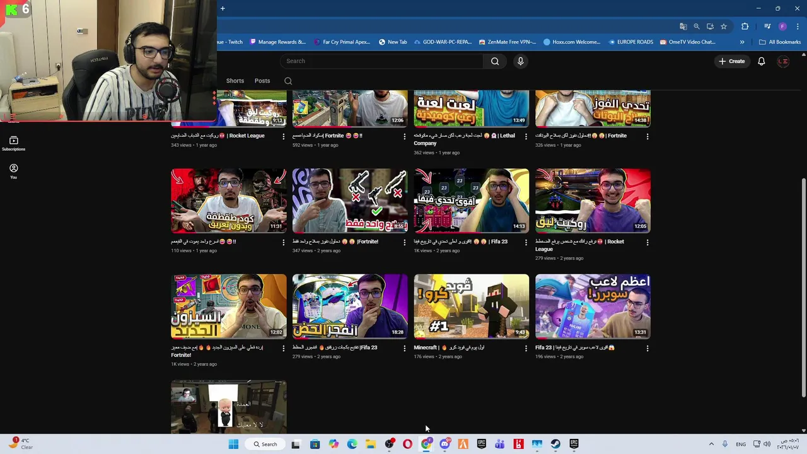The height and width of the screenshot is (454, 807).
Task: Click the Create button on YouTube
Action: pos(731,61)
